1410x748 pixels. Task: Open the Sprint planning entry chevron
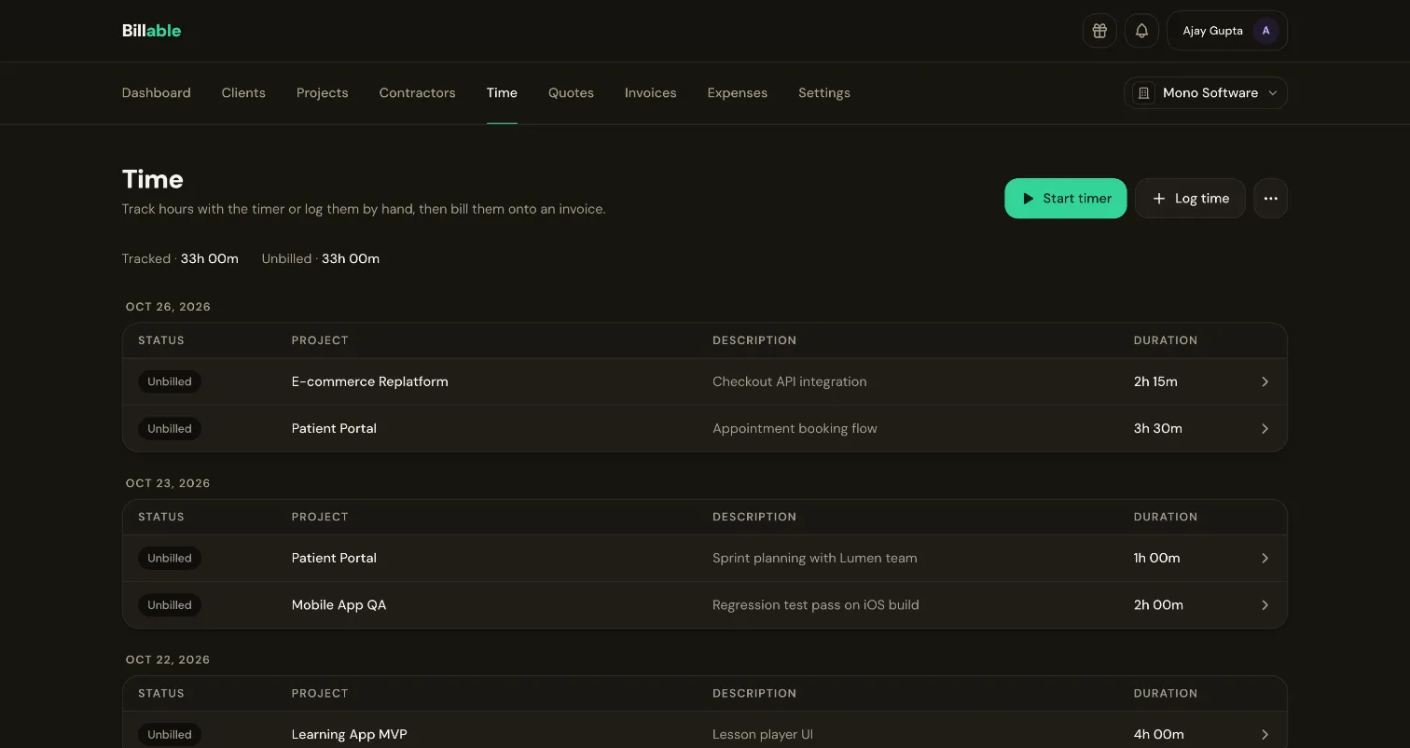tap(1265, 558)
